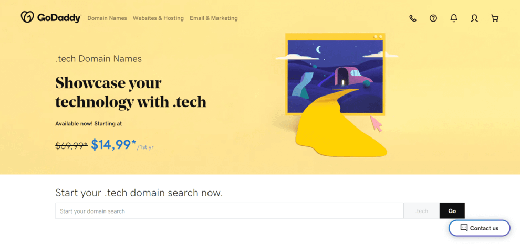Click the night scene window illustration

(x=335, y=75)
